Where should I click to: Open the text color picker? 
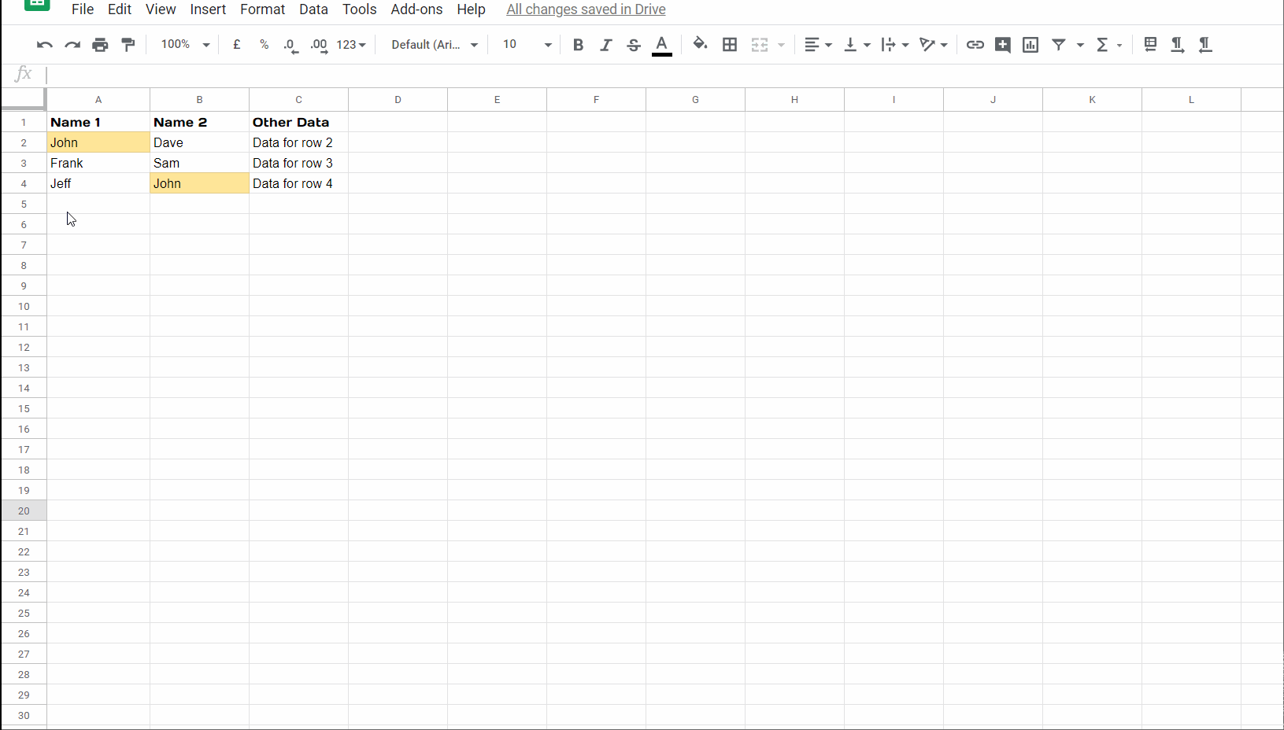[661, 45]
